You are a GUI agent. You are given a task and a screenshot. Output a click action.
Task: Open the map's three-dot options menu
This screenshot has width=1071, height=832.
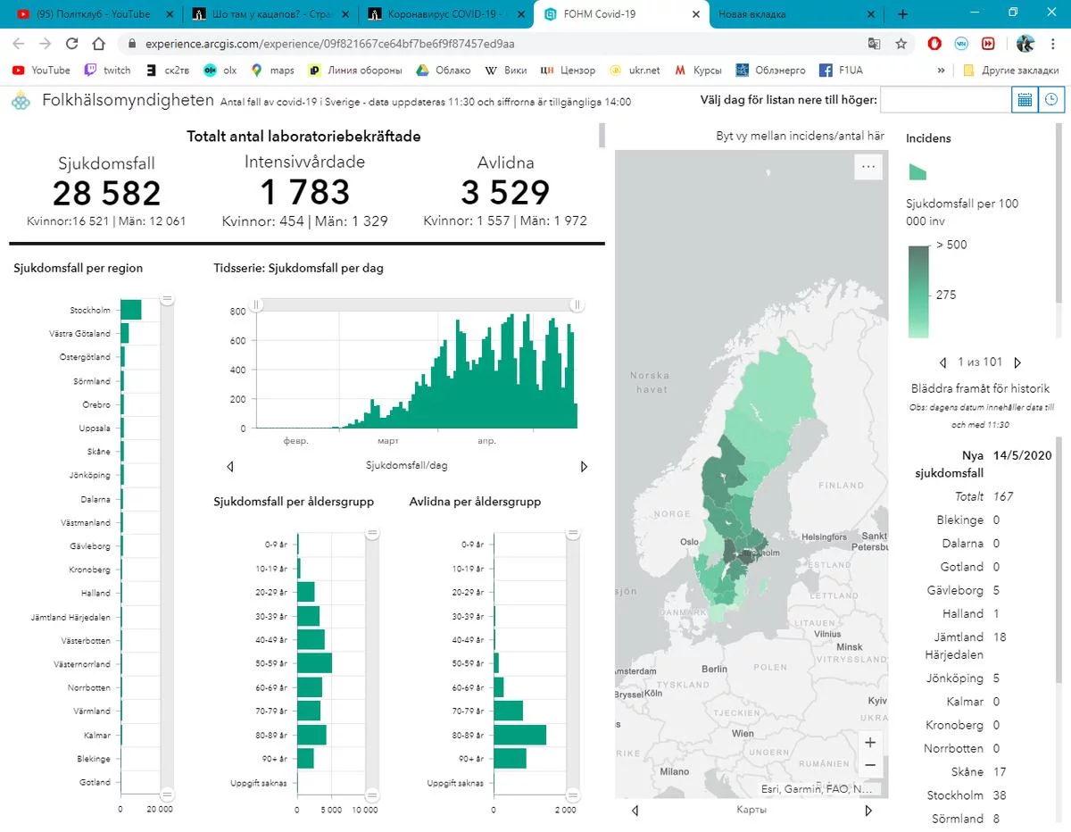coord(868,166)
